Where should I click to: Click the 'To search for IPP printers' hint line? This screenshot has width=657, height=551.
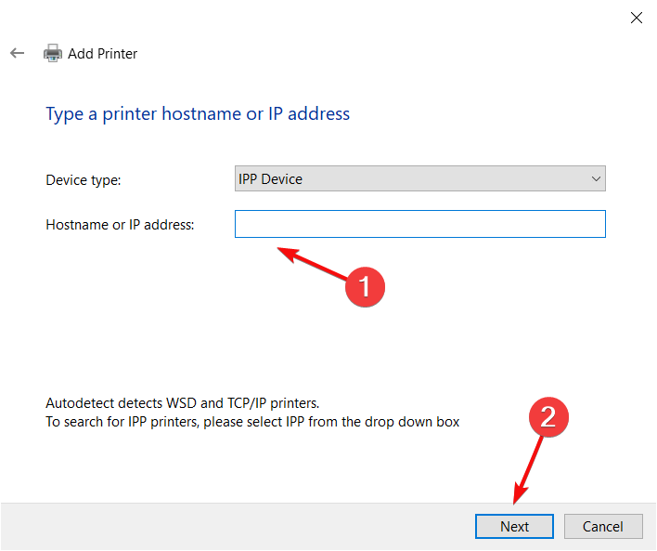[x=252, y=422]
